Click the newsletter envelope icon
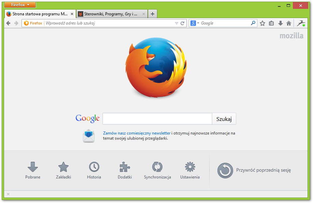The height and width of the screenshot is (203, 313). coord(89,136)
